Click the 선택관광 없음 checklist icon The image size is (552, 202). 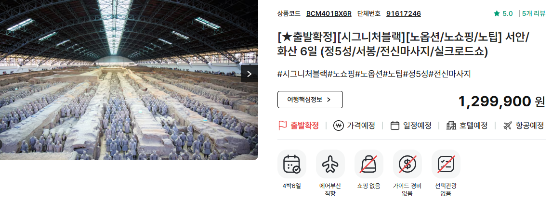coord(446,164)
